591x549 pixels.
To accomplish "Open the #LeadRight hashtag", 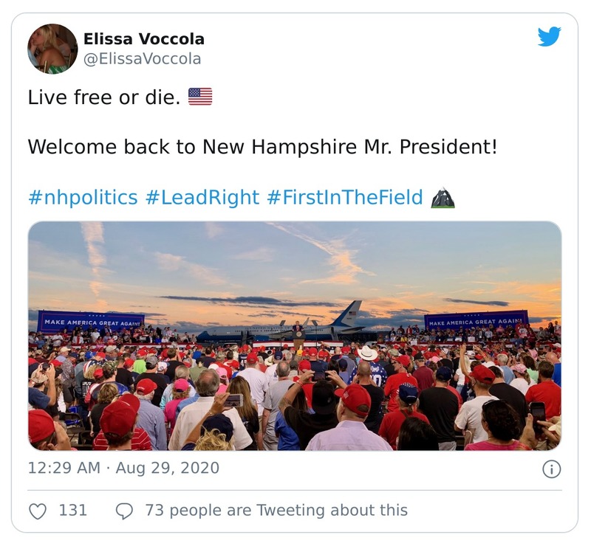I will tap(202, 198).
